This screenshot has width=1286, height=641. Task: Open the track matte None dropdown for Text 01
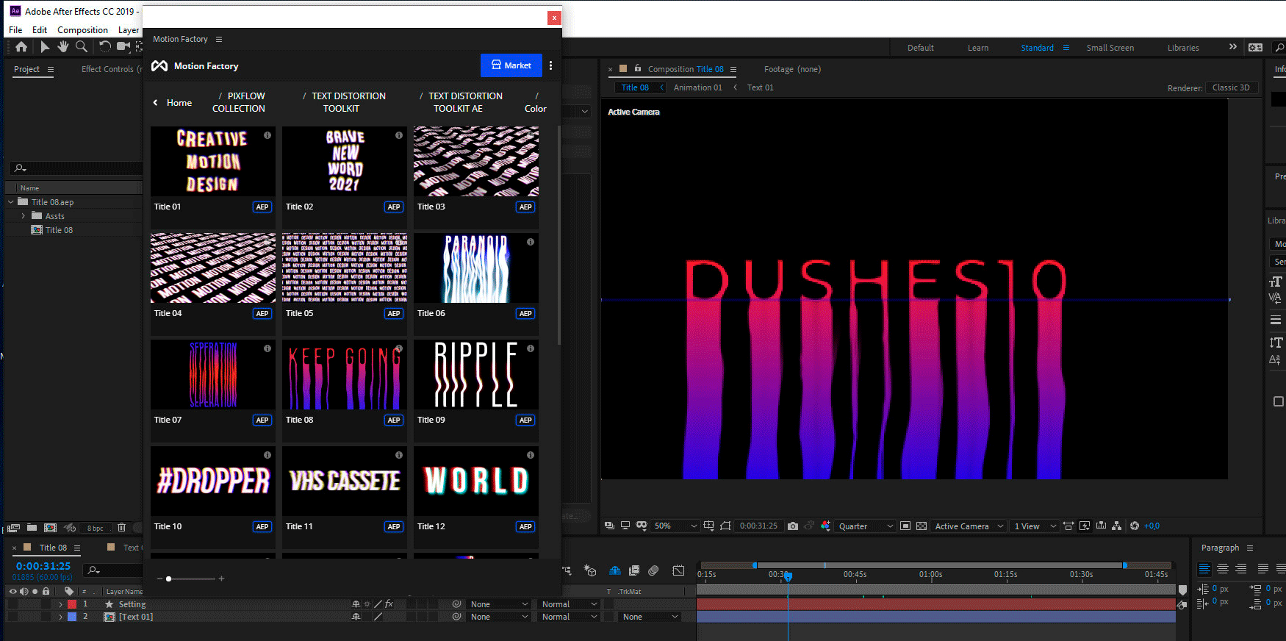(650, 617)
